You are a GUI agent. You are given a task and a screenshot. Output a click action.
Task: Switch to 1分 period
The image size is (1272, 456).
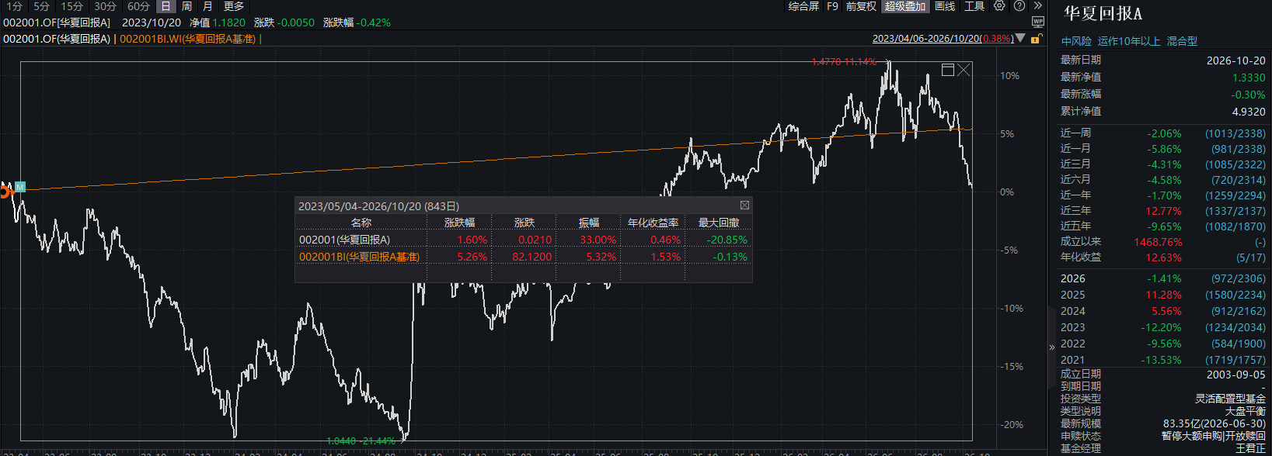[14, 6]
